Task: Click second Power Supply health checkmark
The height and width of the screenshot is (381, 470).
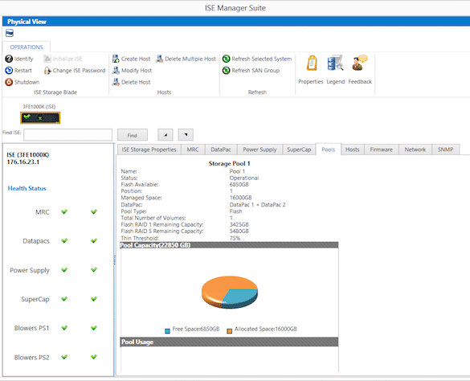Action: 94,270
